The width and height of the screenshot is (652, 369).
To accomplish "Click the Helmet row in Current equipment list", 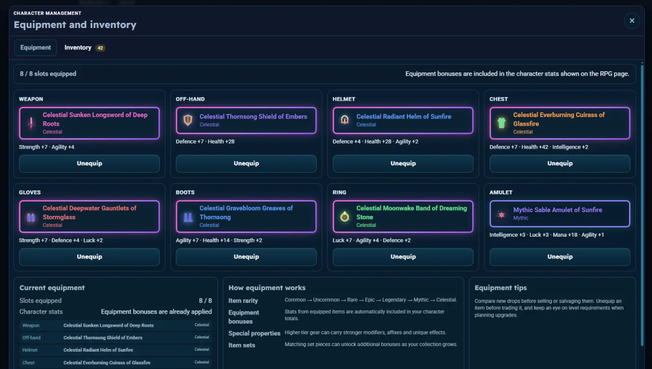I will click(116, 350).
